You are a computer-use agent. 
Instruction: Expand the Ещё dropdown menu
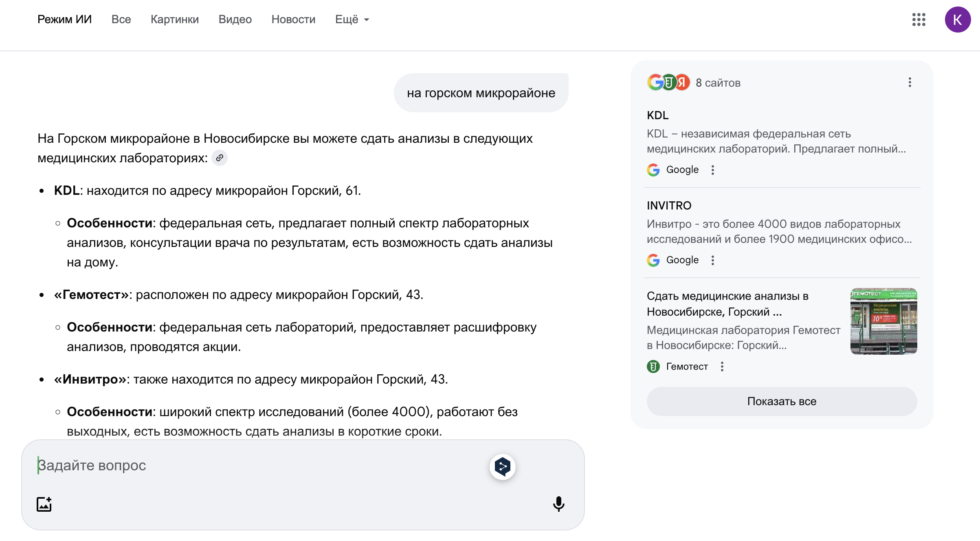tap(352, 20)
